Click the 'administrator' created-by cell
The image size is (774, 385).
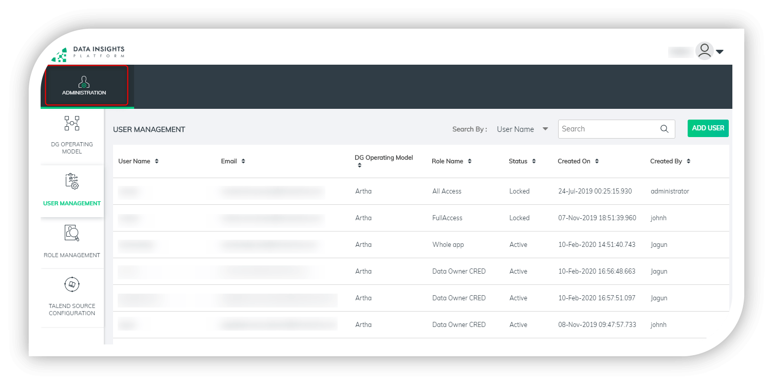(x=670, y=191)
